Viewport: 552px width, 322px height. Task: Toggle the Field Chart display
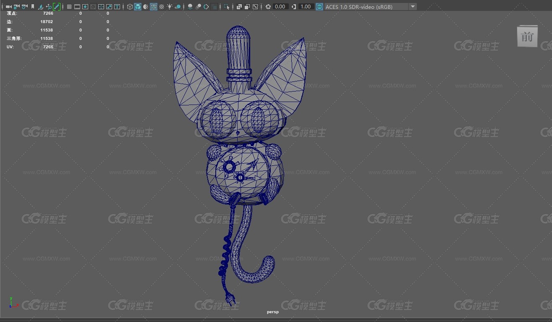(x=101, y=7)
